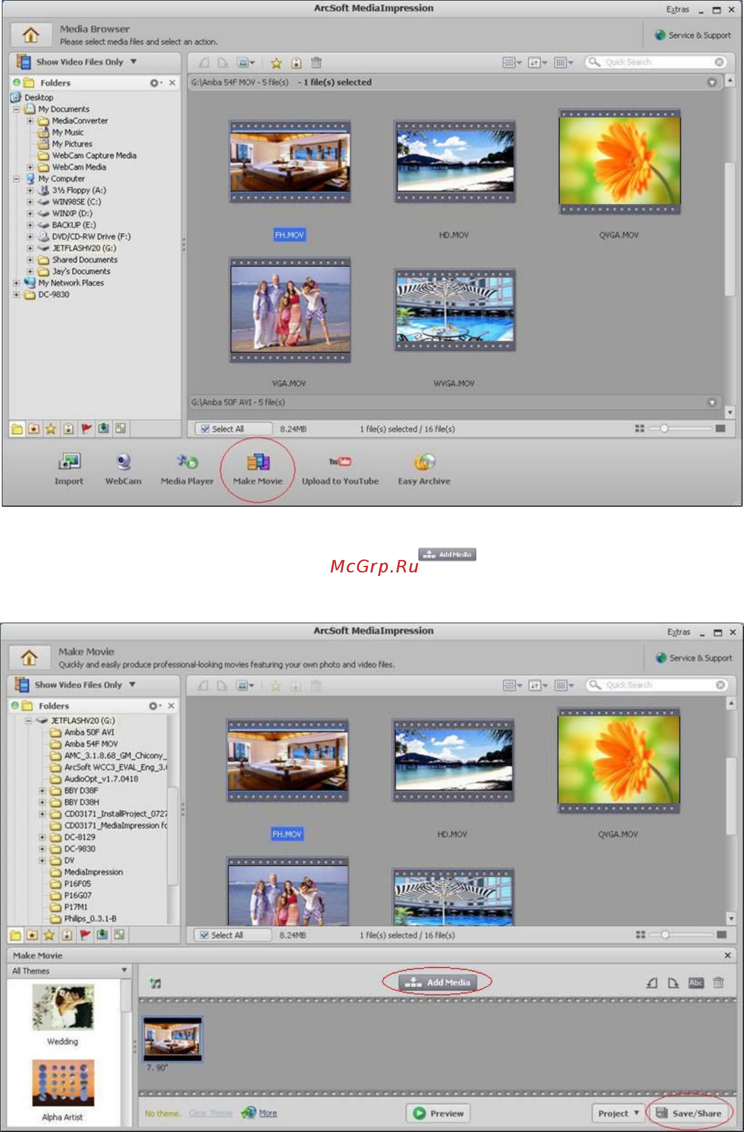Click the Home icon in the Media Browser window

point(31,35)
